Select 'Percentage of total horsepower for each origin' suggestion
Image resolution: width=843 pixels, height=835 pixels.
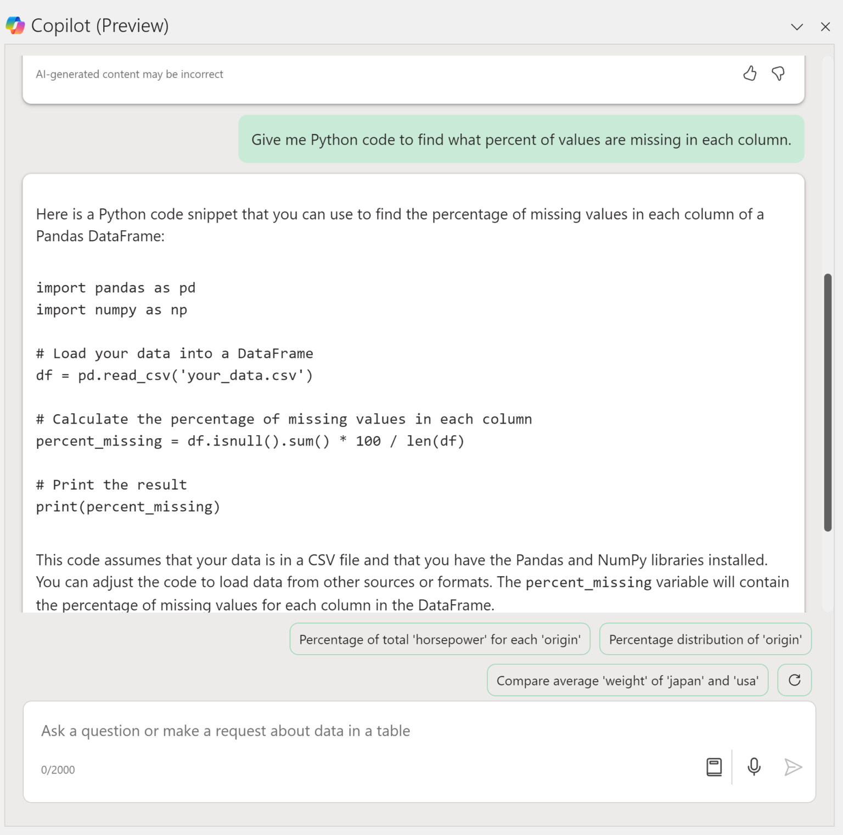(x=440, y=639)
